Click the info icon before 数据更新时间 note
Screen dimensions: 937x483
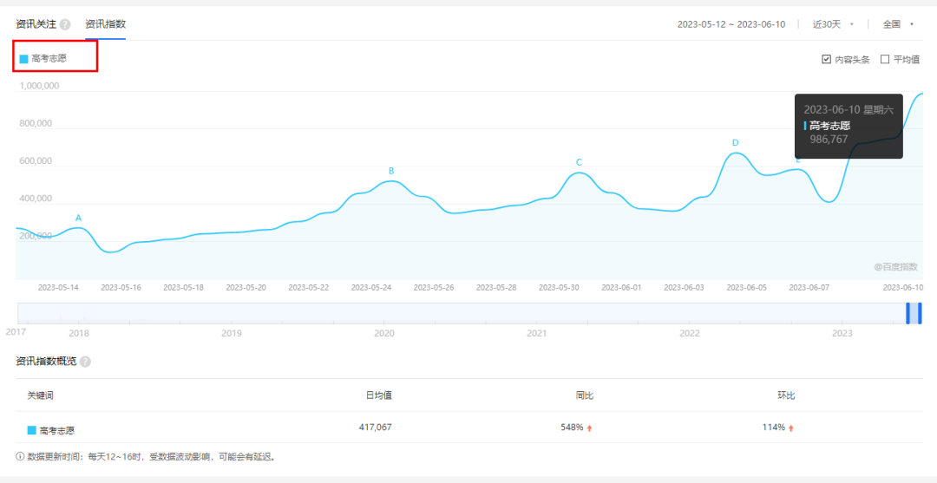[x=20, y=456]
